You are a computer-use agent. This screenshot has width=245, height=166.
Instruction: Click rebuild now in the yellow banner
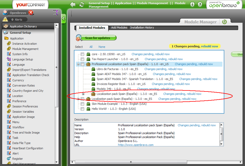[x=209, y=46]
